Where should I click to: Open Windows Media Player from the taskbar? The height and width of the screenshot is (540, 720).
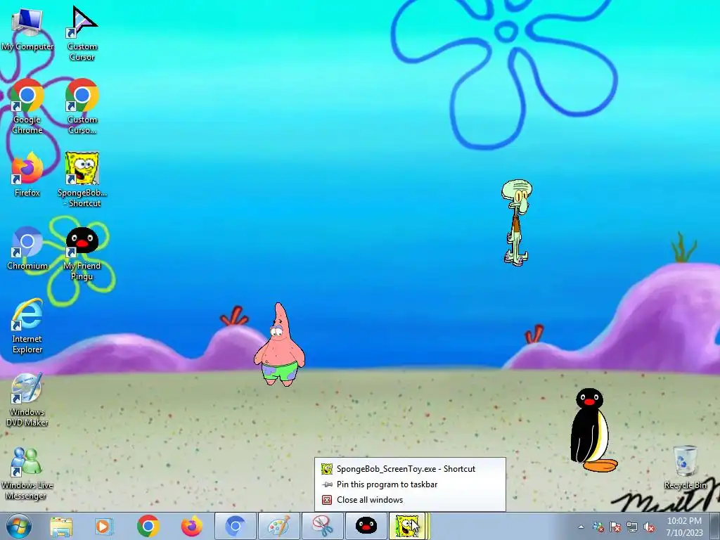[x=104, y=526]
